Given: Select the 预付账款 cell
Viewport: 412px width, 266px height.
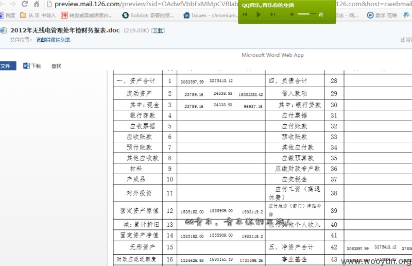Looking at the screenshot, I should (138, 147).
